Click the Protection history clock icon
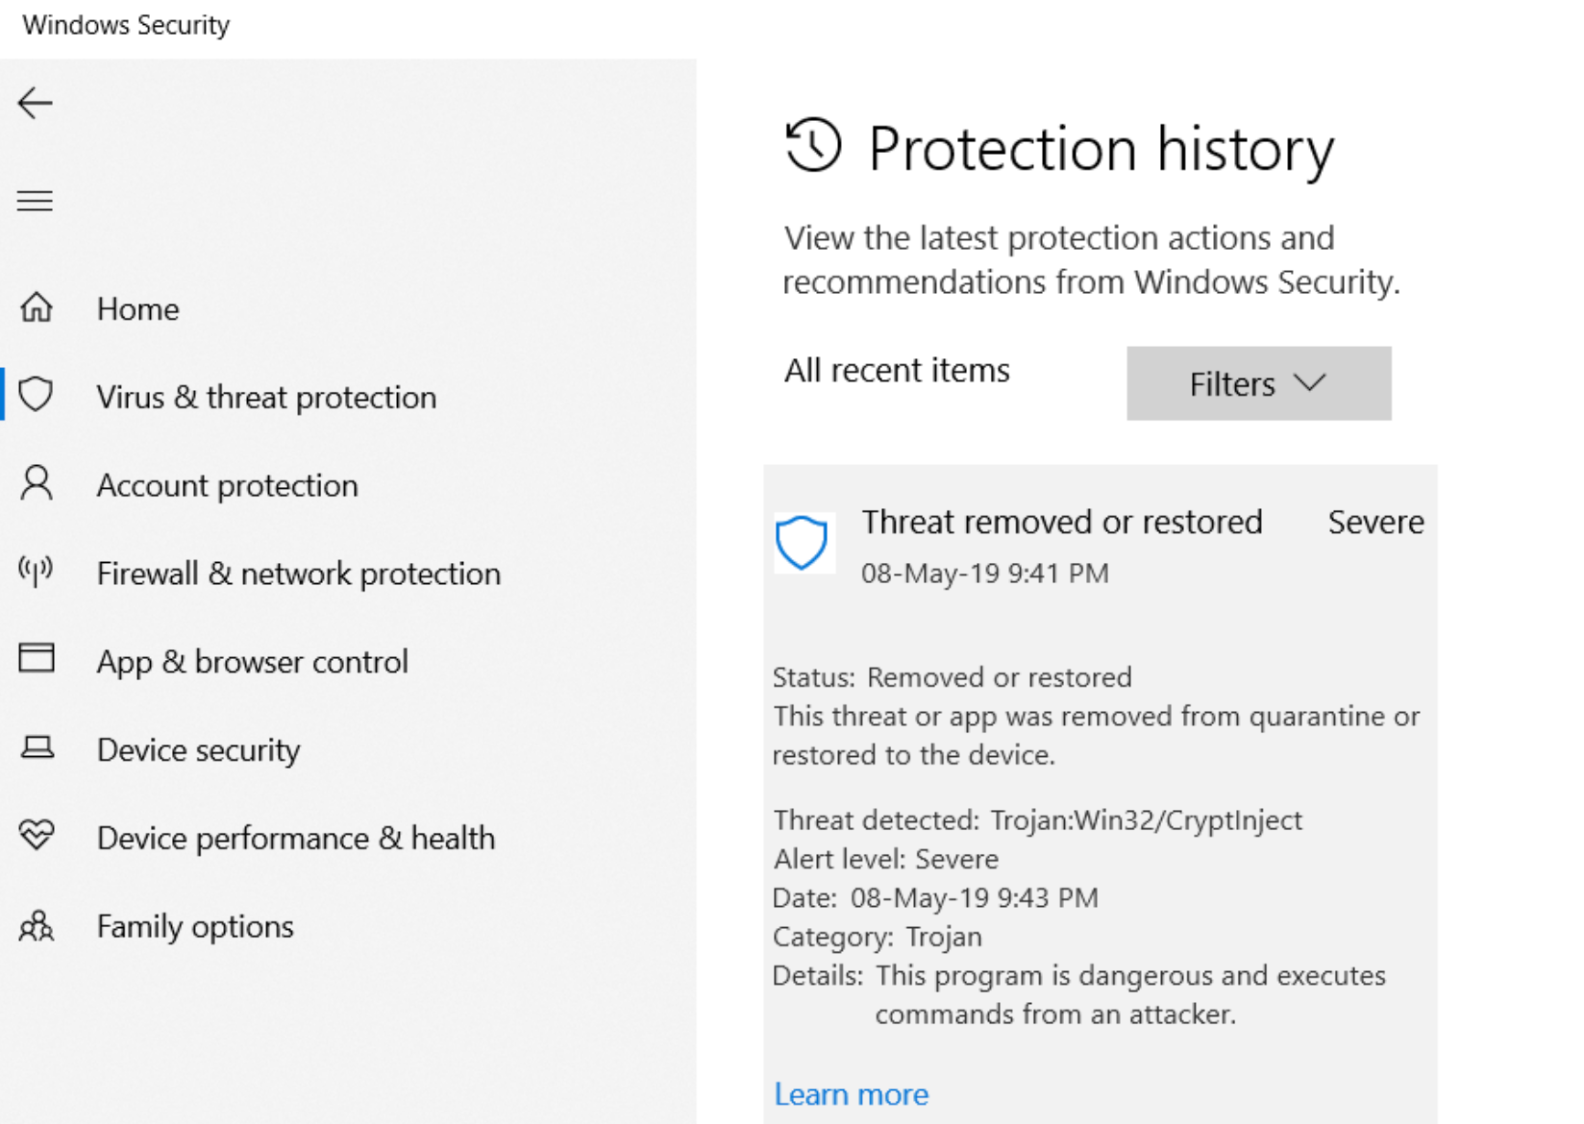The height and width of the screenshot is (1124, 1584). click(x=812, y=147)
